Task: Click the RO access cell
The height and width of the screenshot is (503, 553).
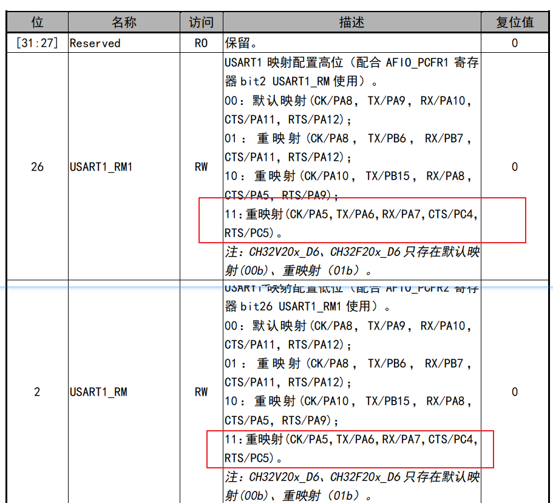Action: pyautogui.click(x=201, y=43)
